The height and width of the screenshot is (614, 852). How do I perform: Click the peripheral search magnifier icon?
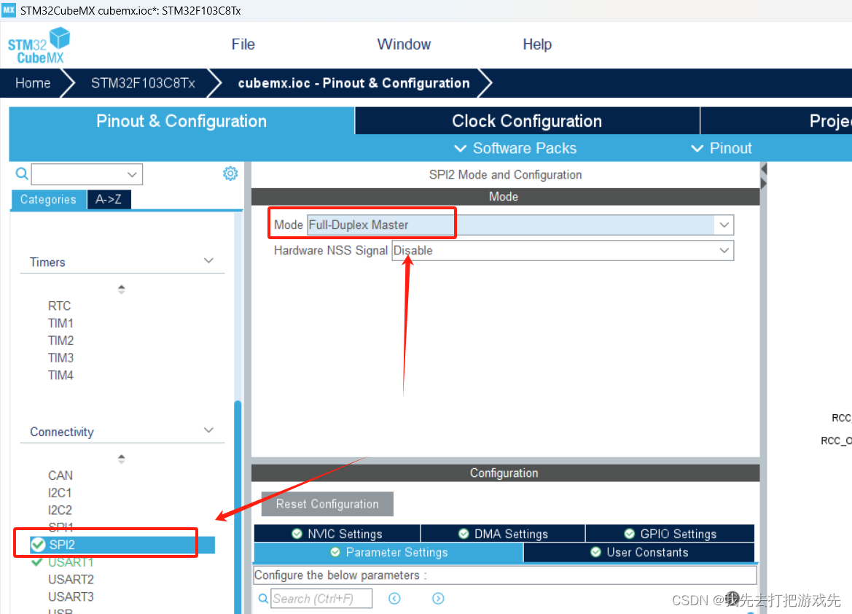tap(22, 174)
